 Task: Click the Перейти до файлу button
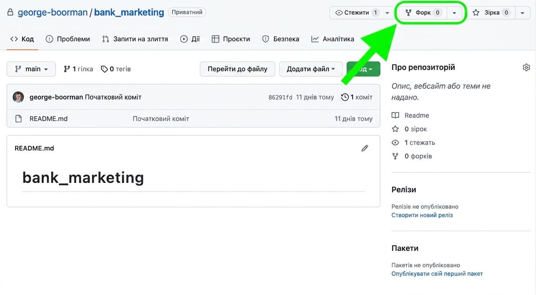tap(238, 69)
